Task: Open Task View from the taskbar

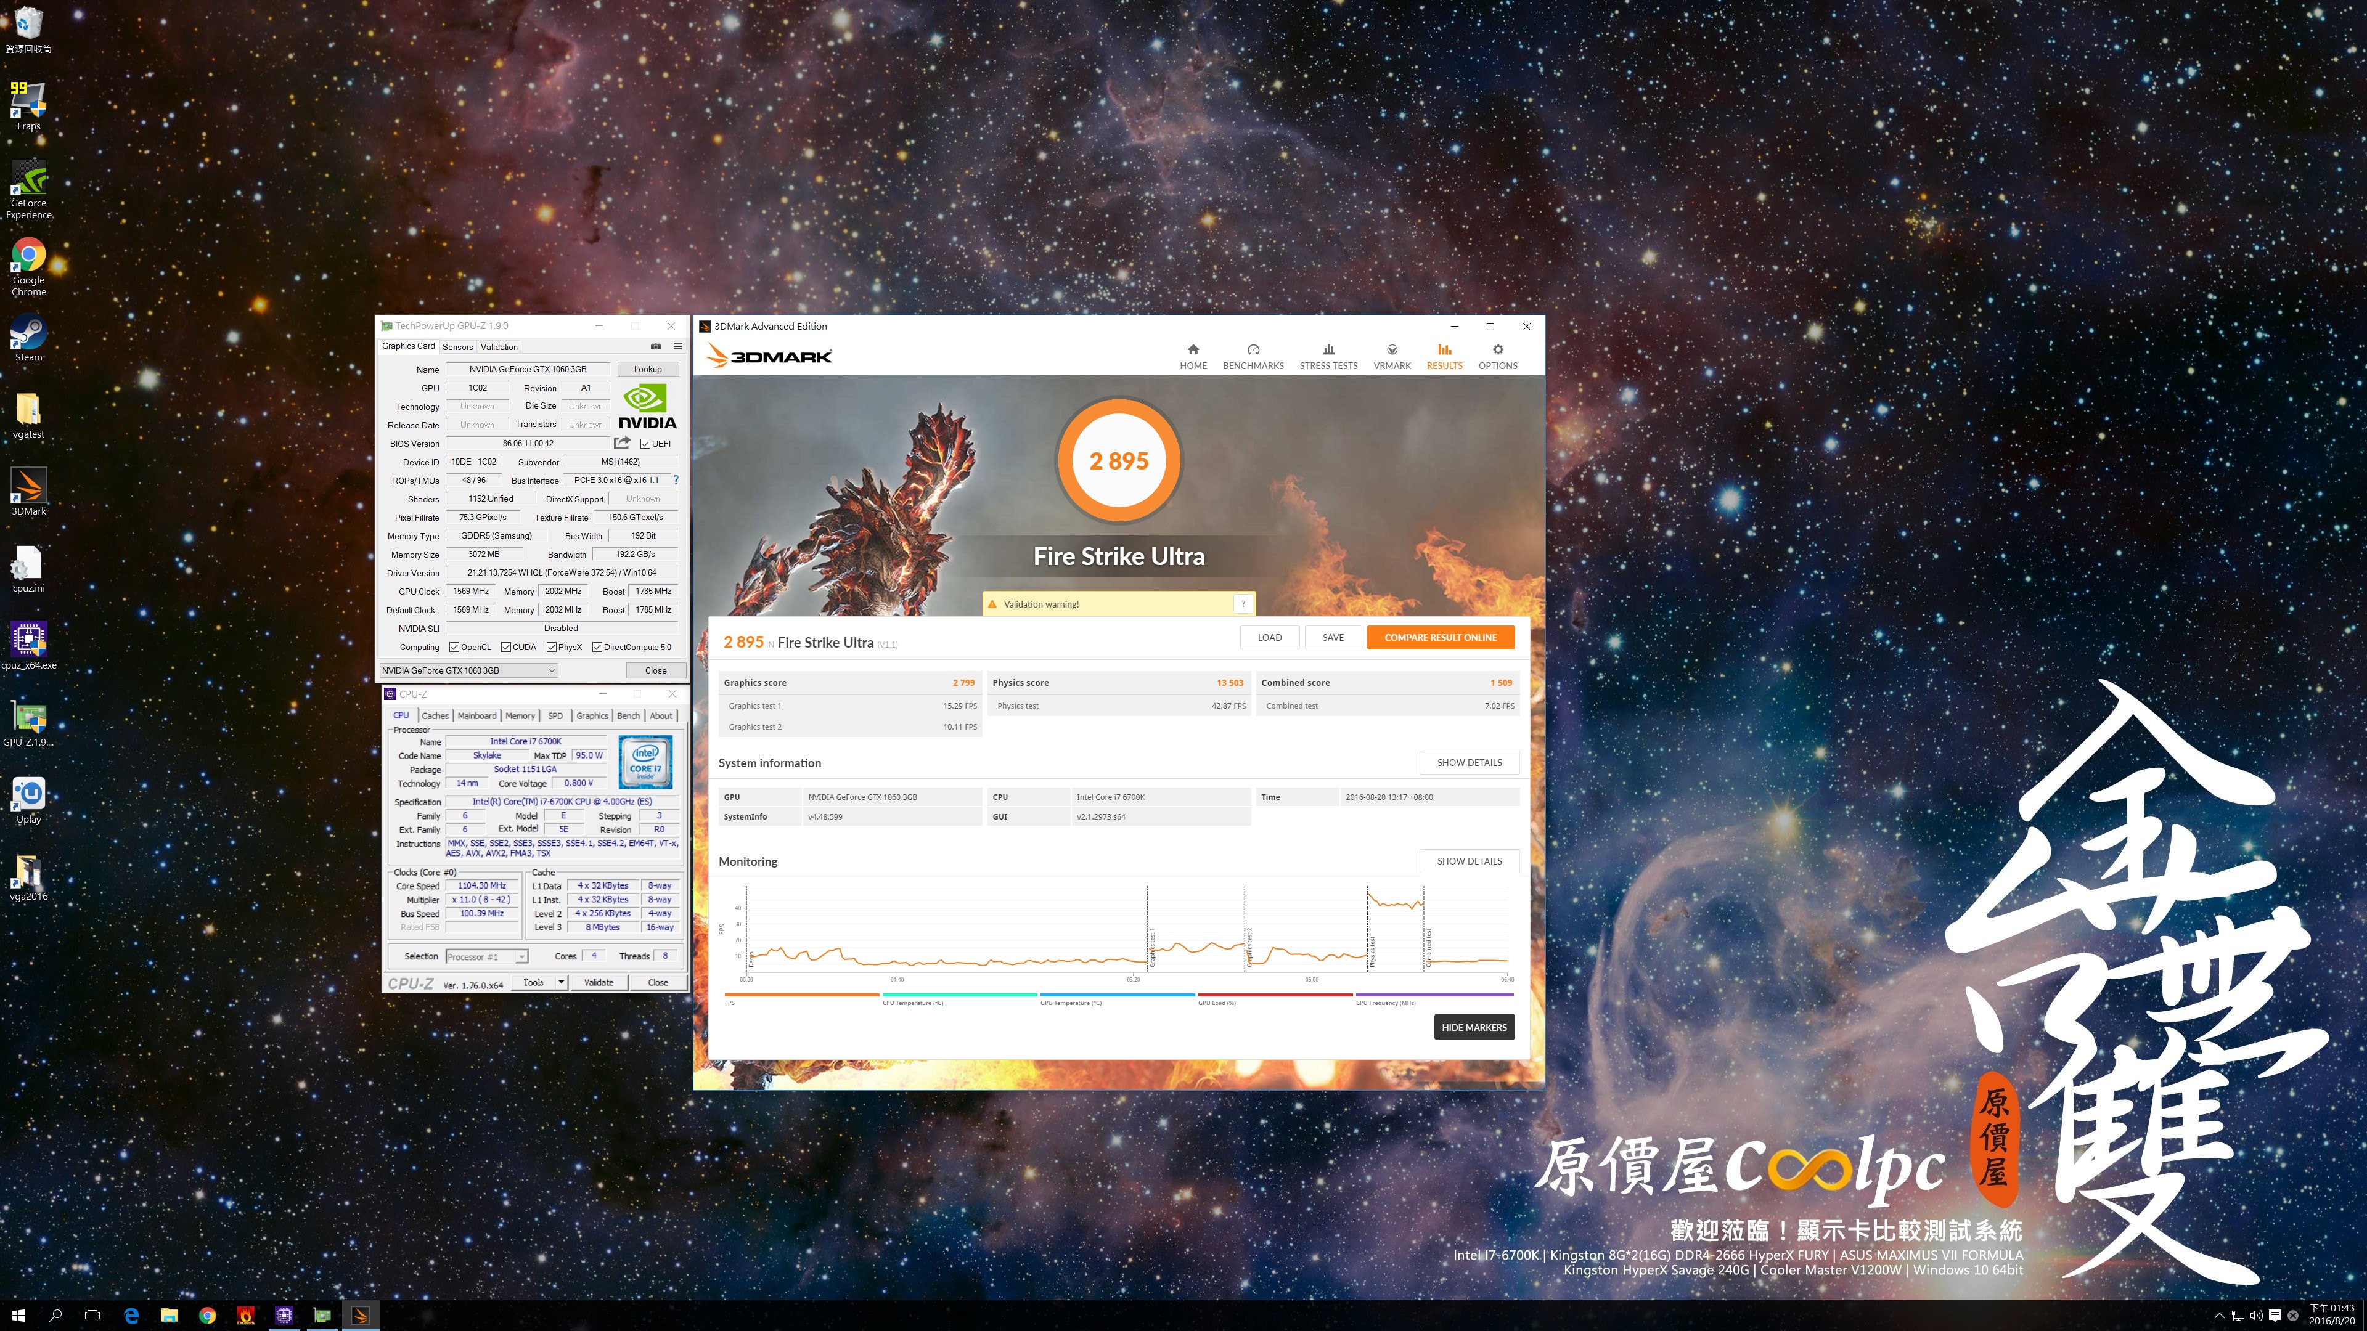Action: point(92,1316)
